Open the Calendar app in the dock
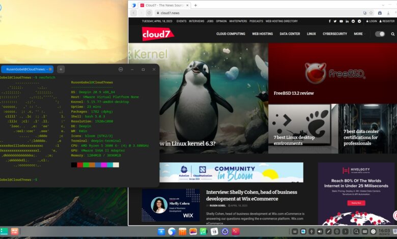This screenshot has height=239, width=397. click(214, 231)
